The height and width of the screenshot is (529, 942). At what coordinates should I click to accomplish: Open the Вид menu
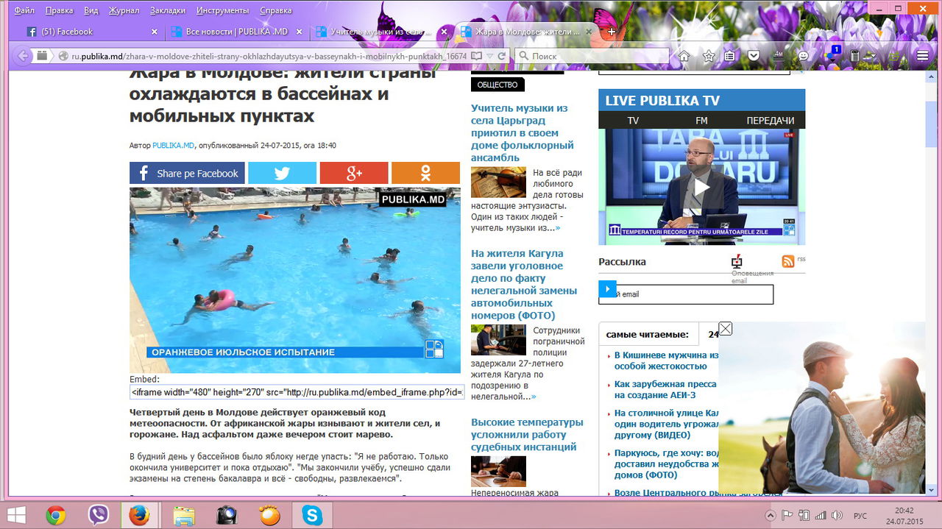pos(91,11)
